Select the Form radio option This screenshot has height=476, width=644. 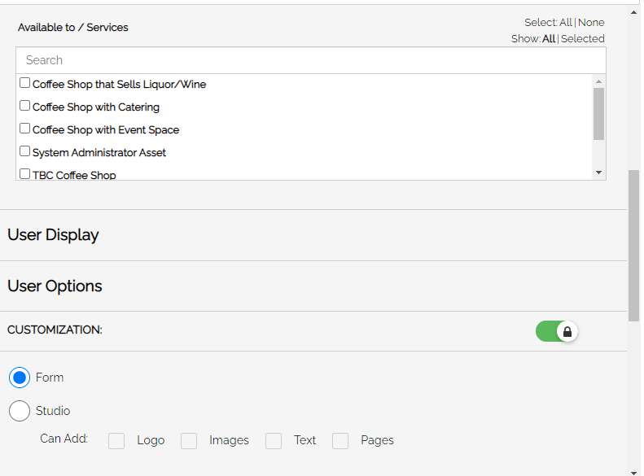[x=20, y=378]
